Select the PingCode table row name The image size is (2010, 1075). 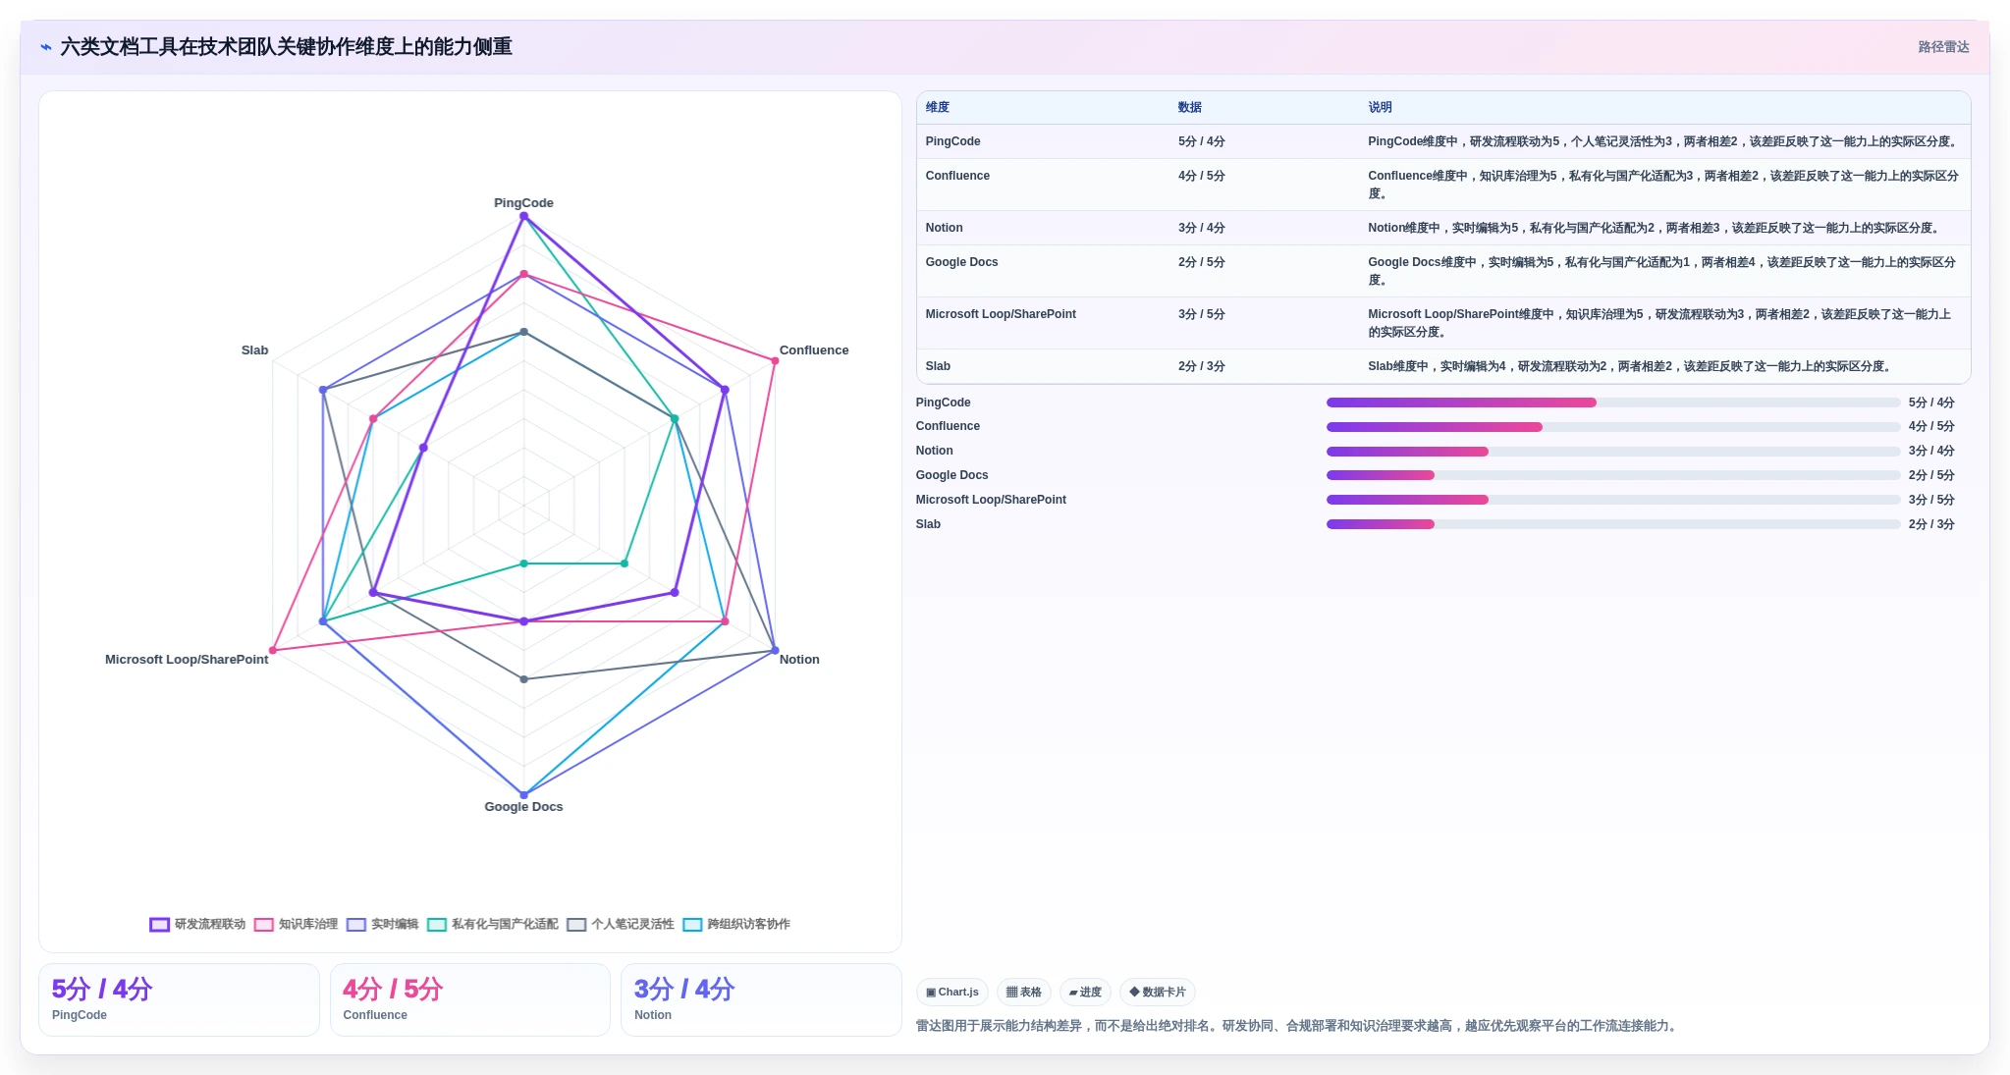pyautogui.click(x=952, y=141)
